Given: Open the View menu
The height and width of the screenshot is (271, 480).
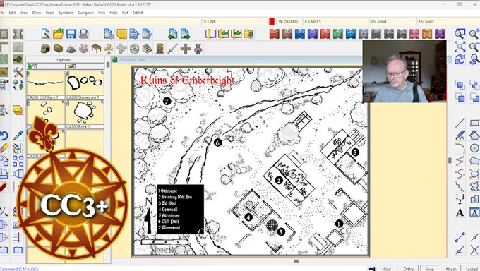Looking at the screenshot, I should pos(24,13).
